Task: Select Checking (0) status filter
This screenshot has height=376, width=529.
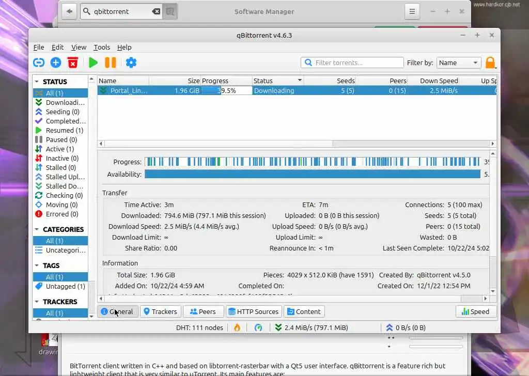Action: pyautogui.click(x=60, y=195)
